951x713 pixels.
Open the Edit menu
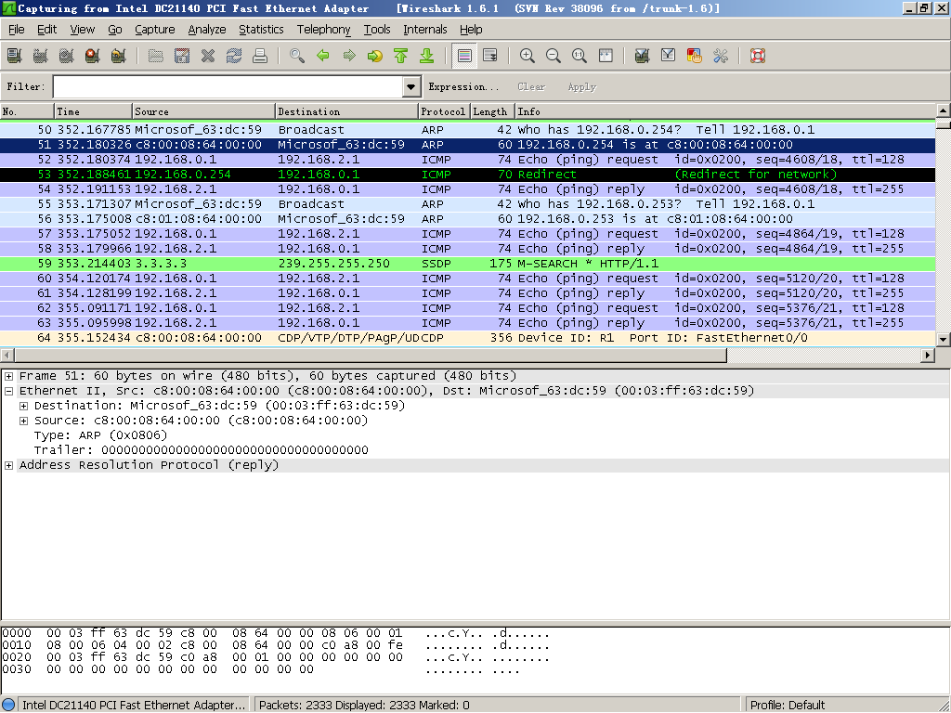tap(46, 29)
